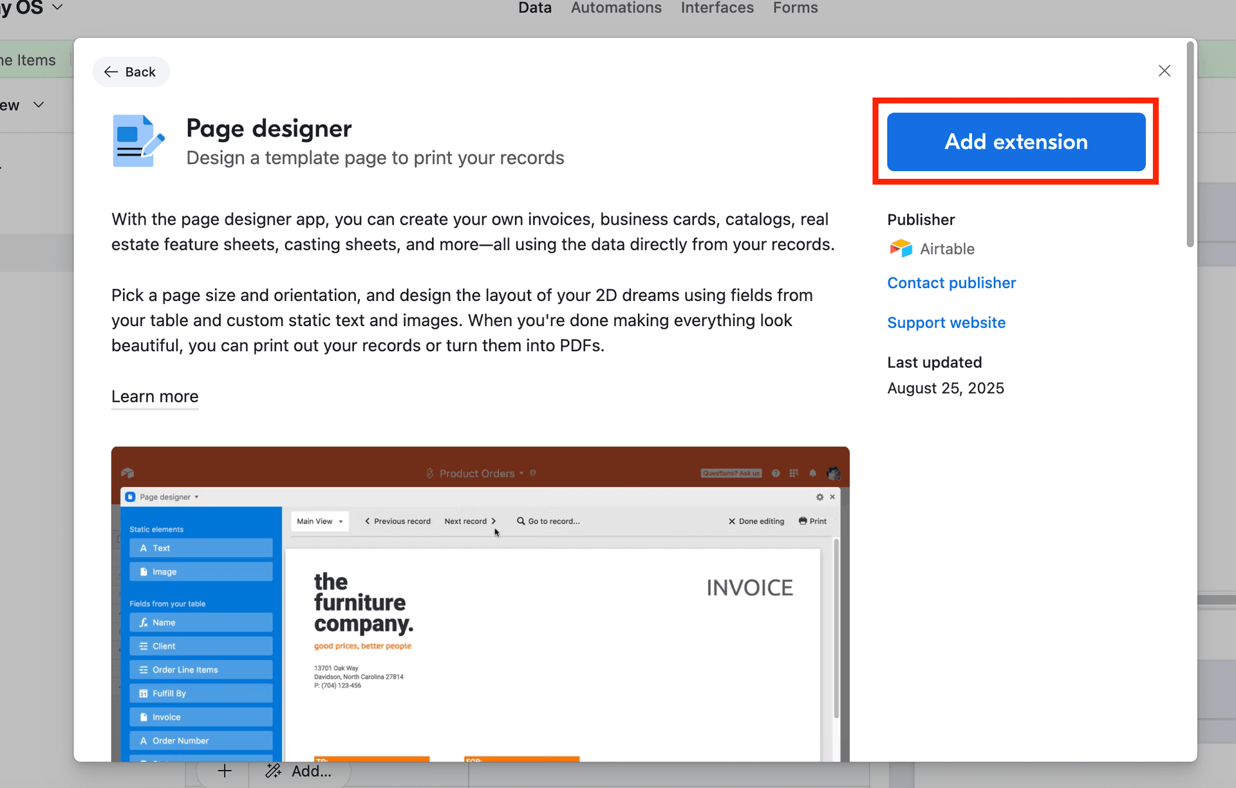
Task: Click the Fulfill By field icon
Action: (143, 693)
